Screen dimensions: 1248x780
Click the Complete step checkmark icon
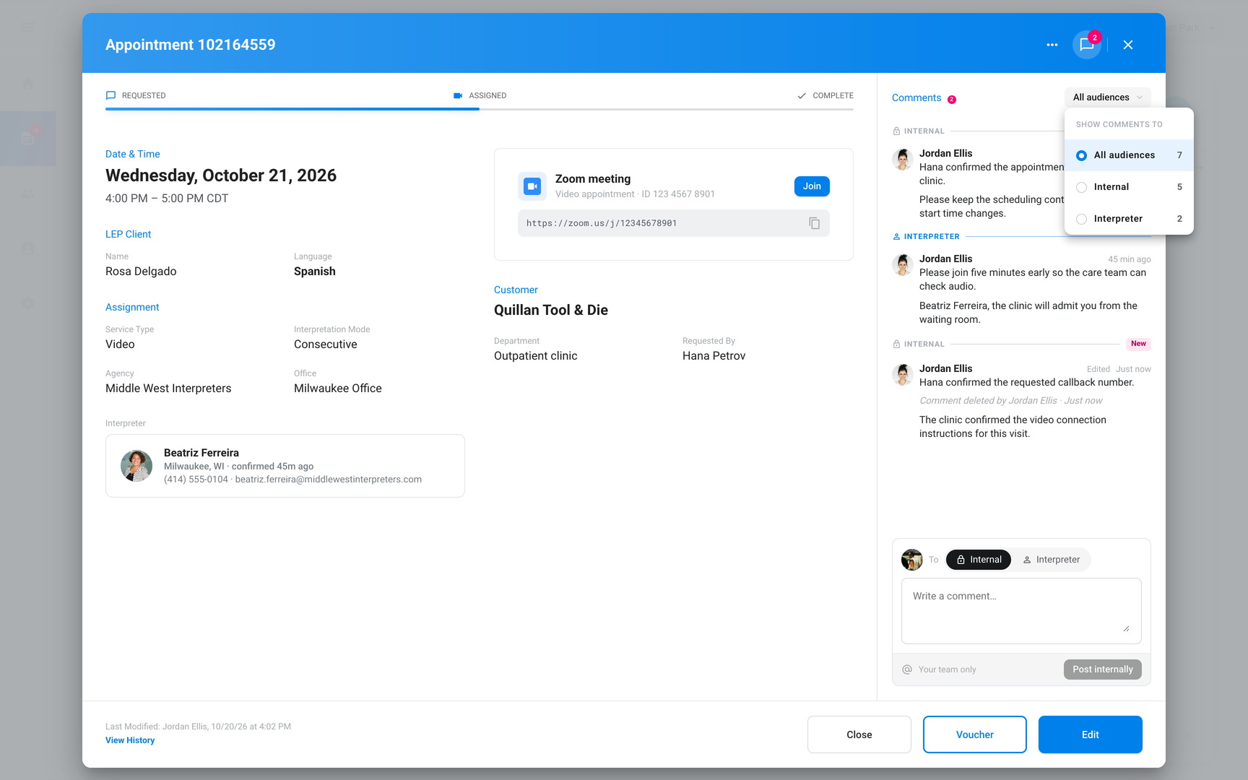click(x=802, y=95)
